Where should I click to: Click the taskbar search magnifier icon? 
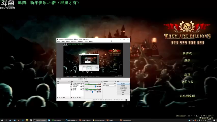click(6, 120)
